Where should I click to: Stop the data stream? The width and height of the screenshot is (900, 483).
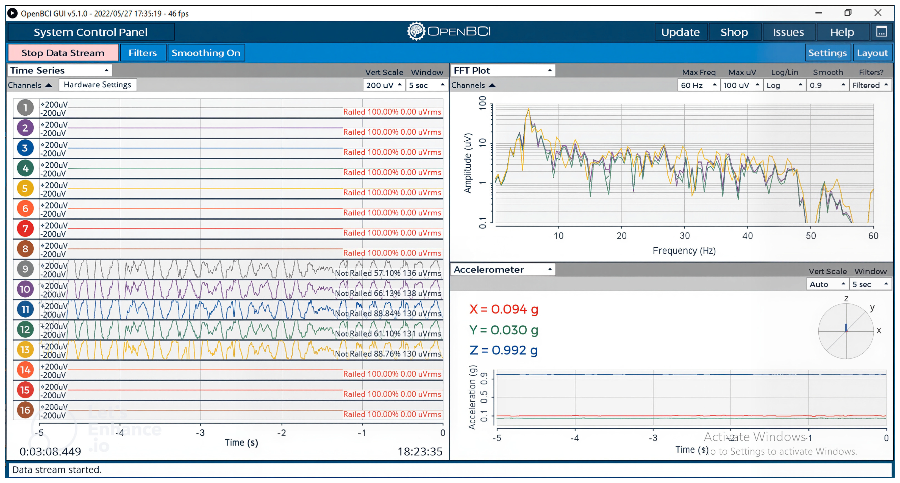63,53
